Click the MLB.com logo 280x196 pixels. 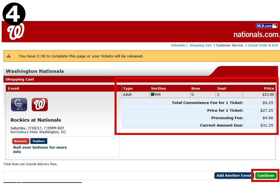coord(267,26)
